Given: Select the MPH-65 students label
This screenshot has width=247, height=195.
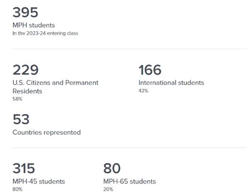Looking at the screenshot, I should [x=130, y=182].
